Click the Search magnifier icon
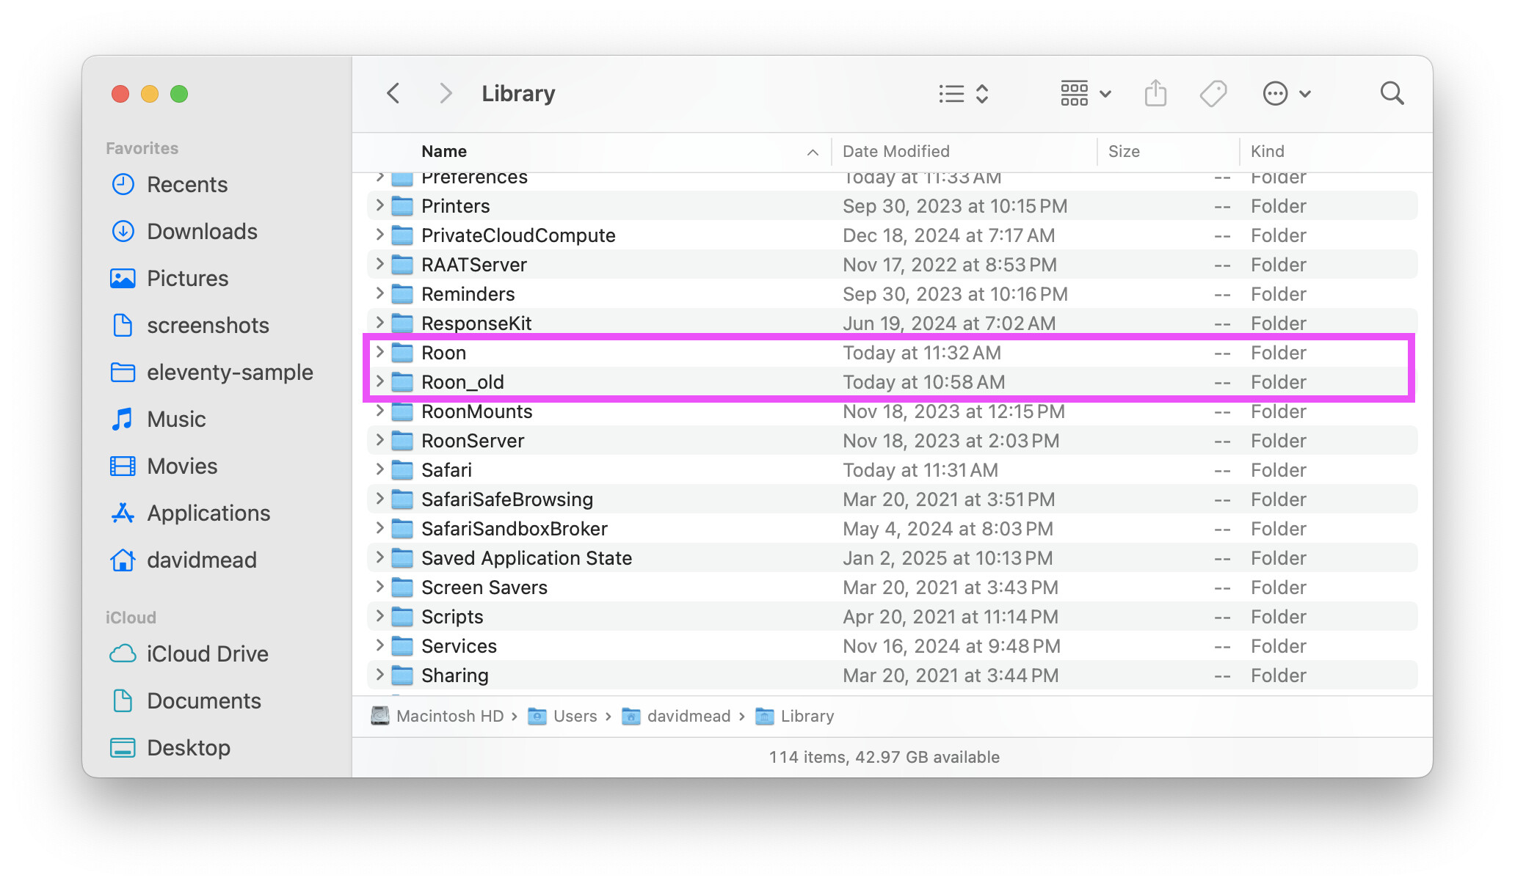The width and height of the screenshot is (1515, 886). click(1392, 94)
